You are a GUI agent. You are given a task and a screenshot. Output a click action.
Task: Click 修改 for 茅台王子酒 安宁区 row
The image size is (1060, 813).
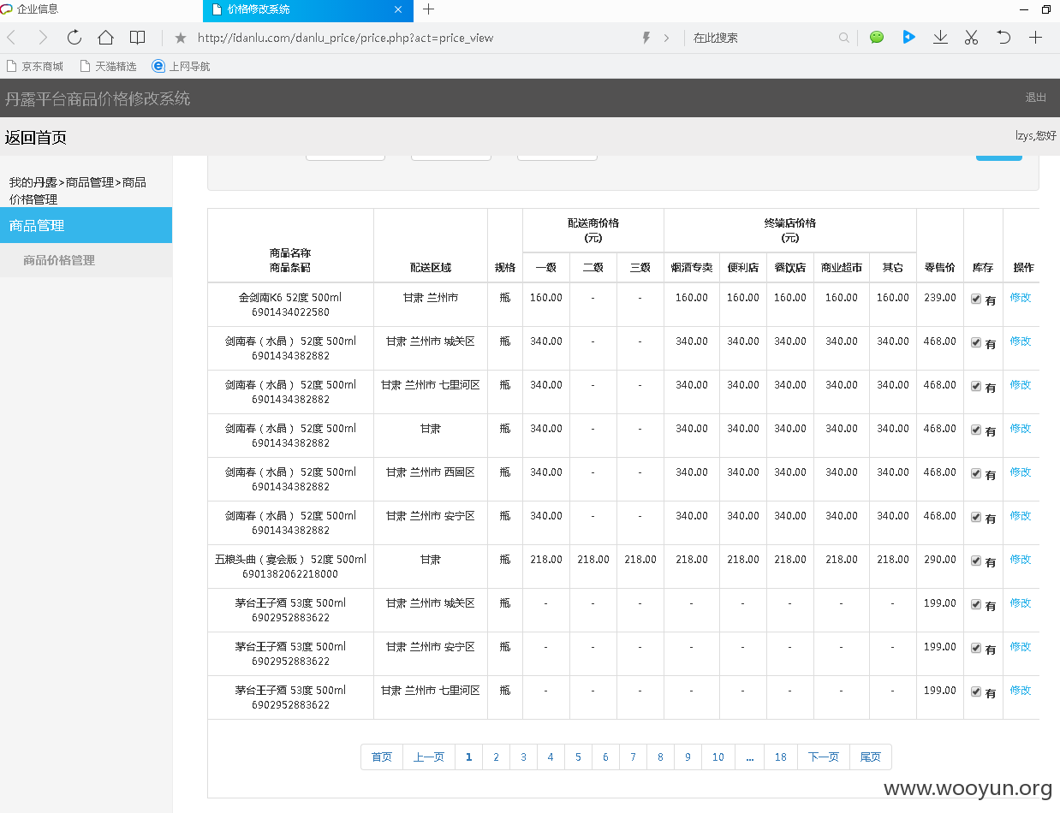pyautogui.click(x=1021, y=646)
